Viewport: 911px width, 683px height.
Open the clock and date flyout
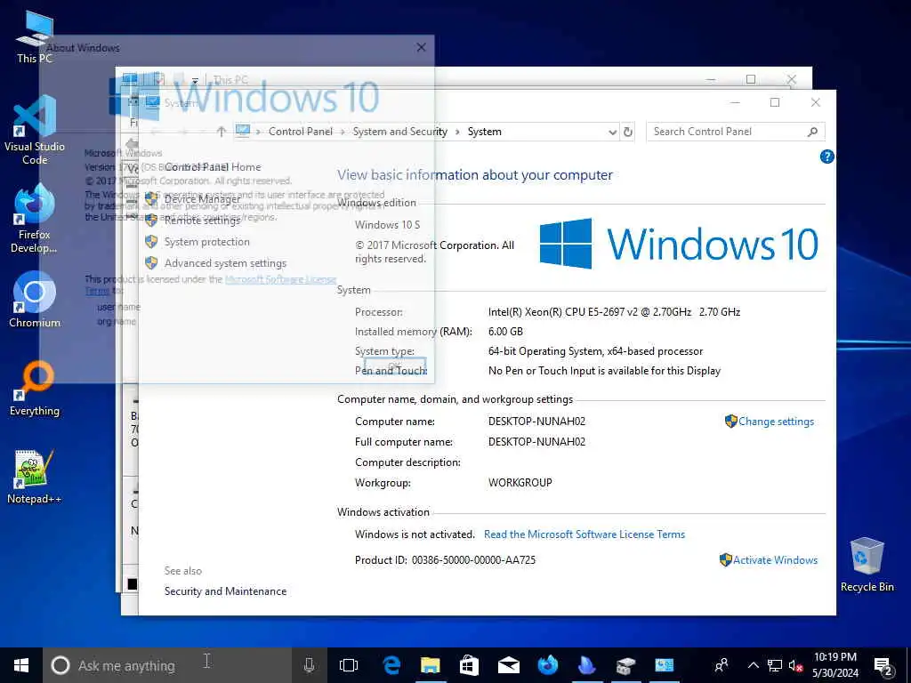[834, 665]
